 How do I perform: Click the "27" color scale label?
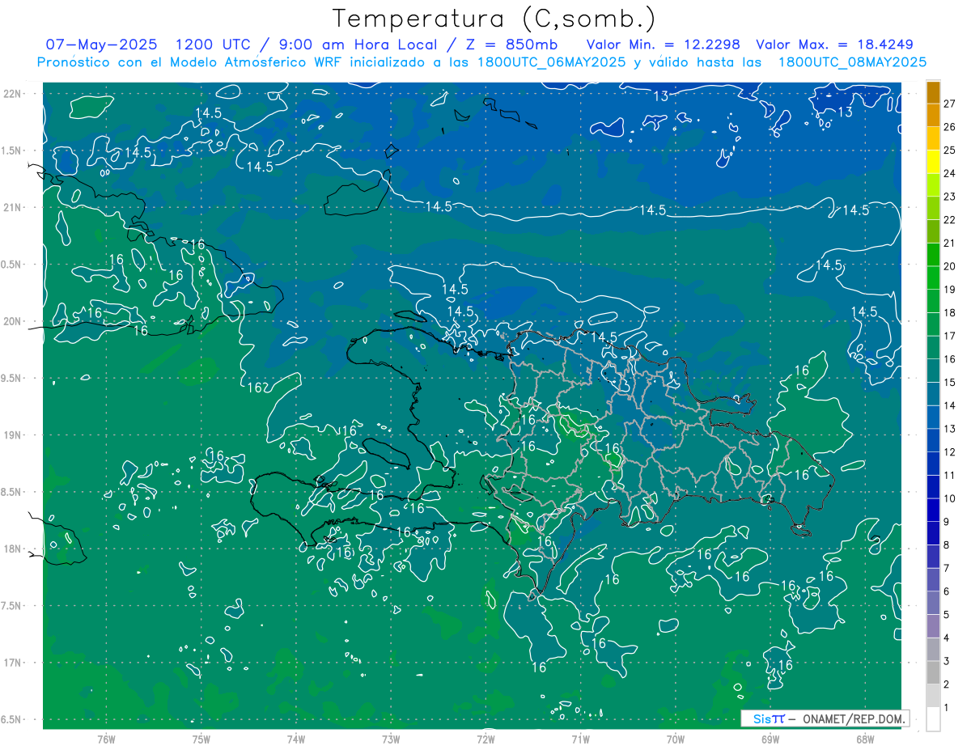point(949,104)
